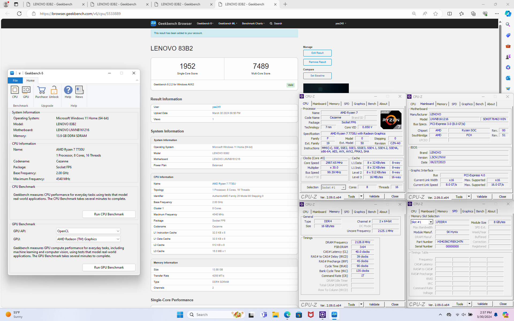Image resolution: width=514 pixels, height=321 pixels.
Task: Open the GPU API OpenCL dropdown
Action: point(88,231)
